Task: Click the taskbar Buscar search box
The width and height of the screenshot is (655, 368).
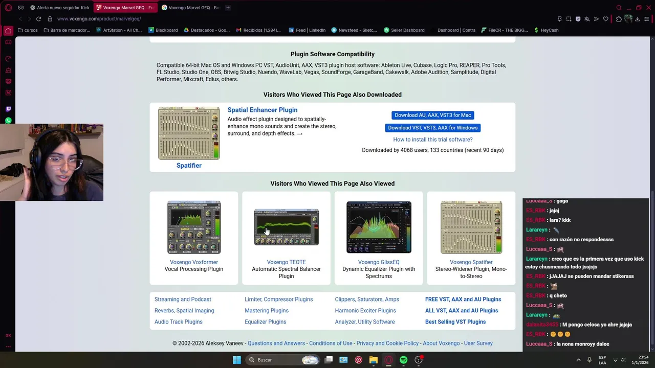Action: coord(281,360)
